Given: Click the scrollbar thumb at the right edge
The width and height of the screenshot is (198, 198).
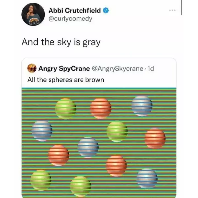Looking at the screenshot, I should pyautogui.click(x=181, y=7).
